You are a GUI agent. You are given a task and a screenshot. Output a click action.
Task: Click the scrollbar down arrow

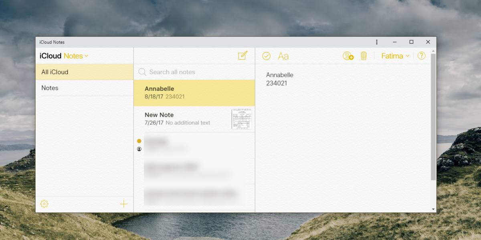tap(433, 209)
